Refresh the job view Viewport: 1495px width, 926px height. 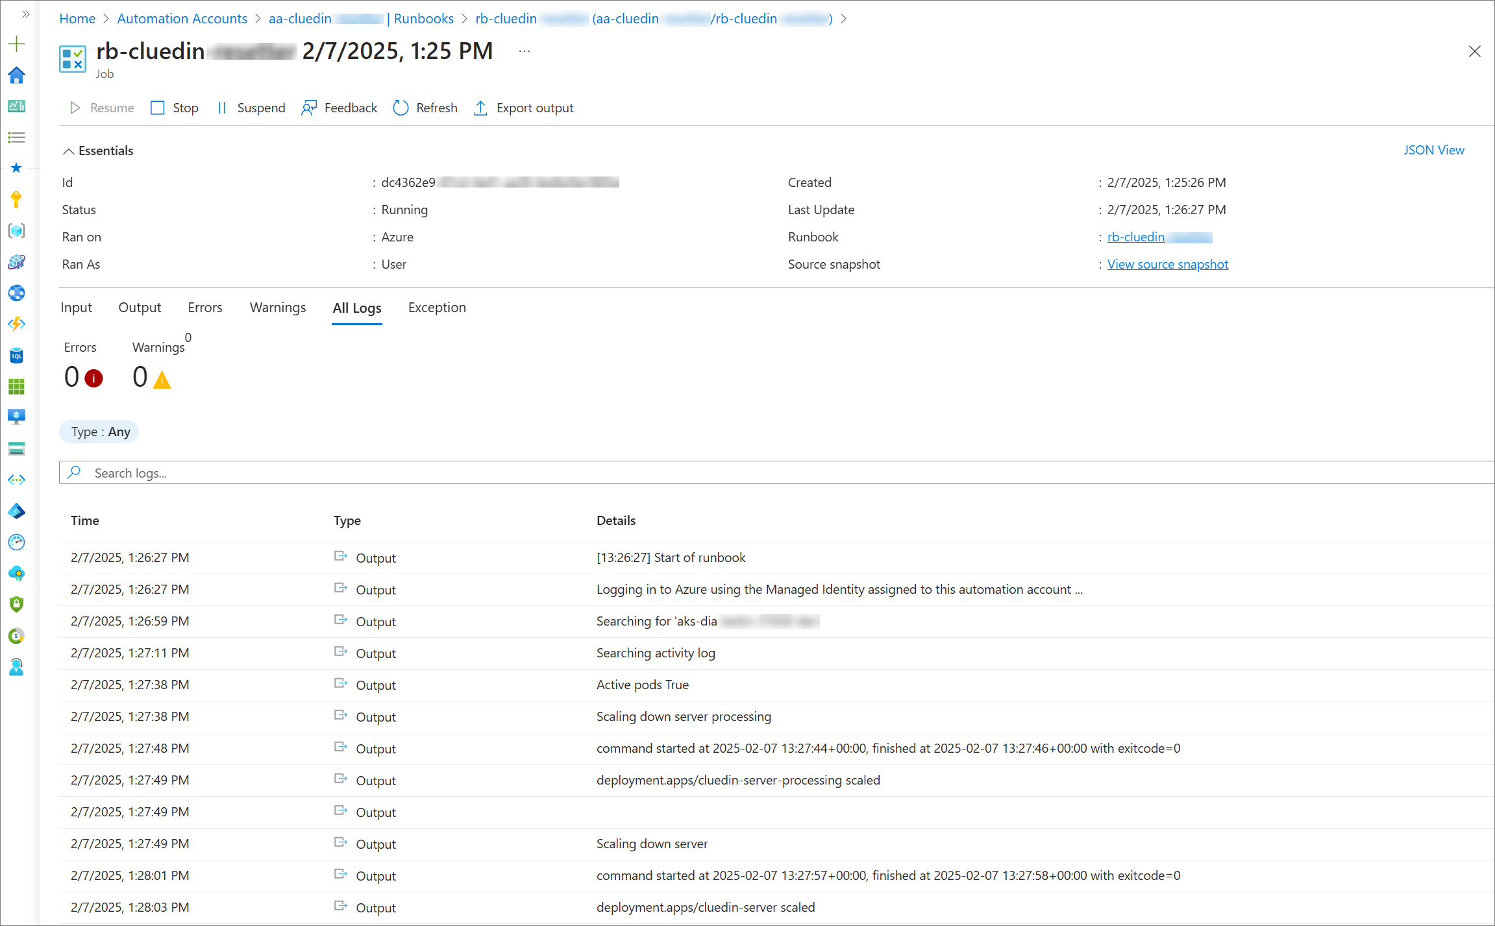pyautogui.click(x=425, y=108)
